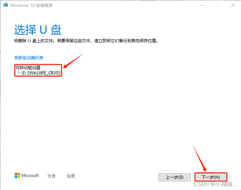241x190 pixels.
Task: Close the Windows 10 setup window
Action: 233,5
